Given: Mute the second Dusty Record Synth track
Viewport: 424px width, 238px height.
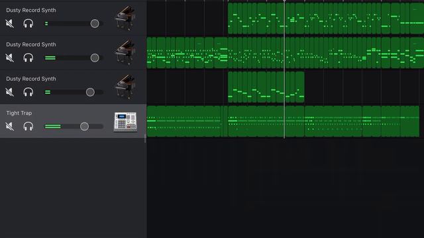Looking at the screenshot, I should 10,58.
